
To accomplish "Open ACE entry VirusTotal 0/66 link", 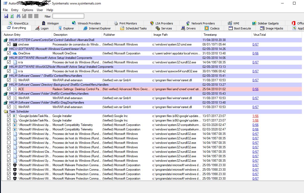I will point(255,89).
